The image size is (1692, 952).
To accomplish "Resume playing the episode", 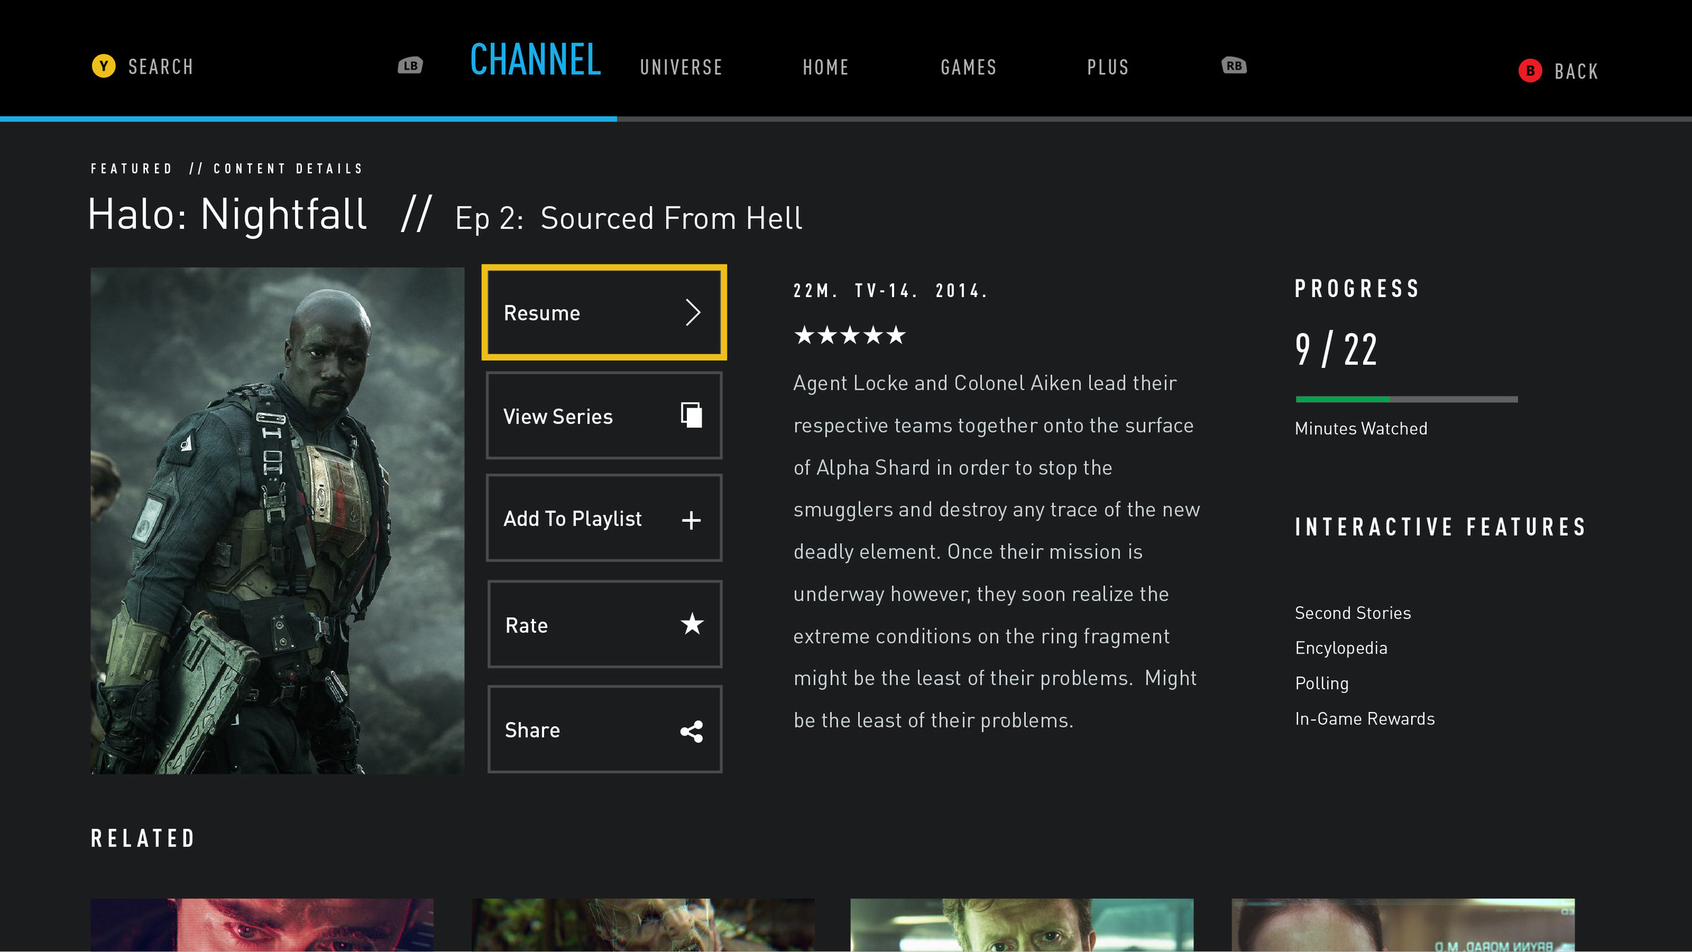I will point(604,313).
